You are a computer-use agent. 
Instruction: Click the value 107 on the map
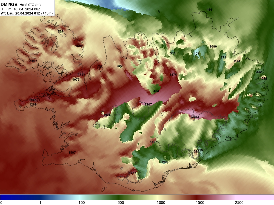(x=196, y=54)
